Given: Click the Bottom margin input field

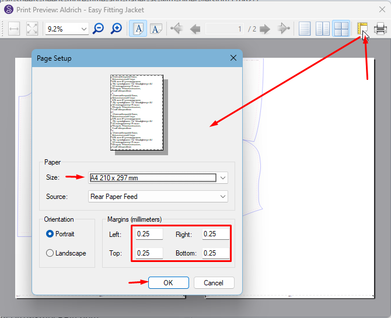Looking at the screenshot, I should coord(215,253).
